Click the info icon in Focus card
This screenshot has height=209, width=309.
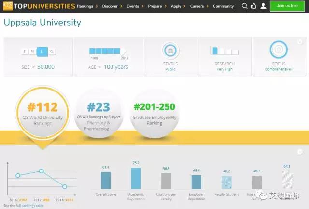click(x=299, y=42)
